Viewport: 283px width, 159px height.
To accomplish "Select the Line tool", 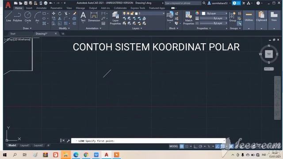I will (8, 17).
